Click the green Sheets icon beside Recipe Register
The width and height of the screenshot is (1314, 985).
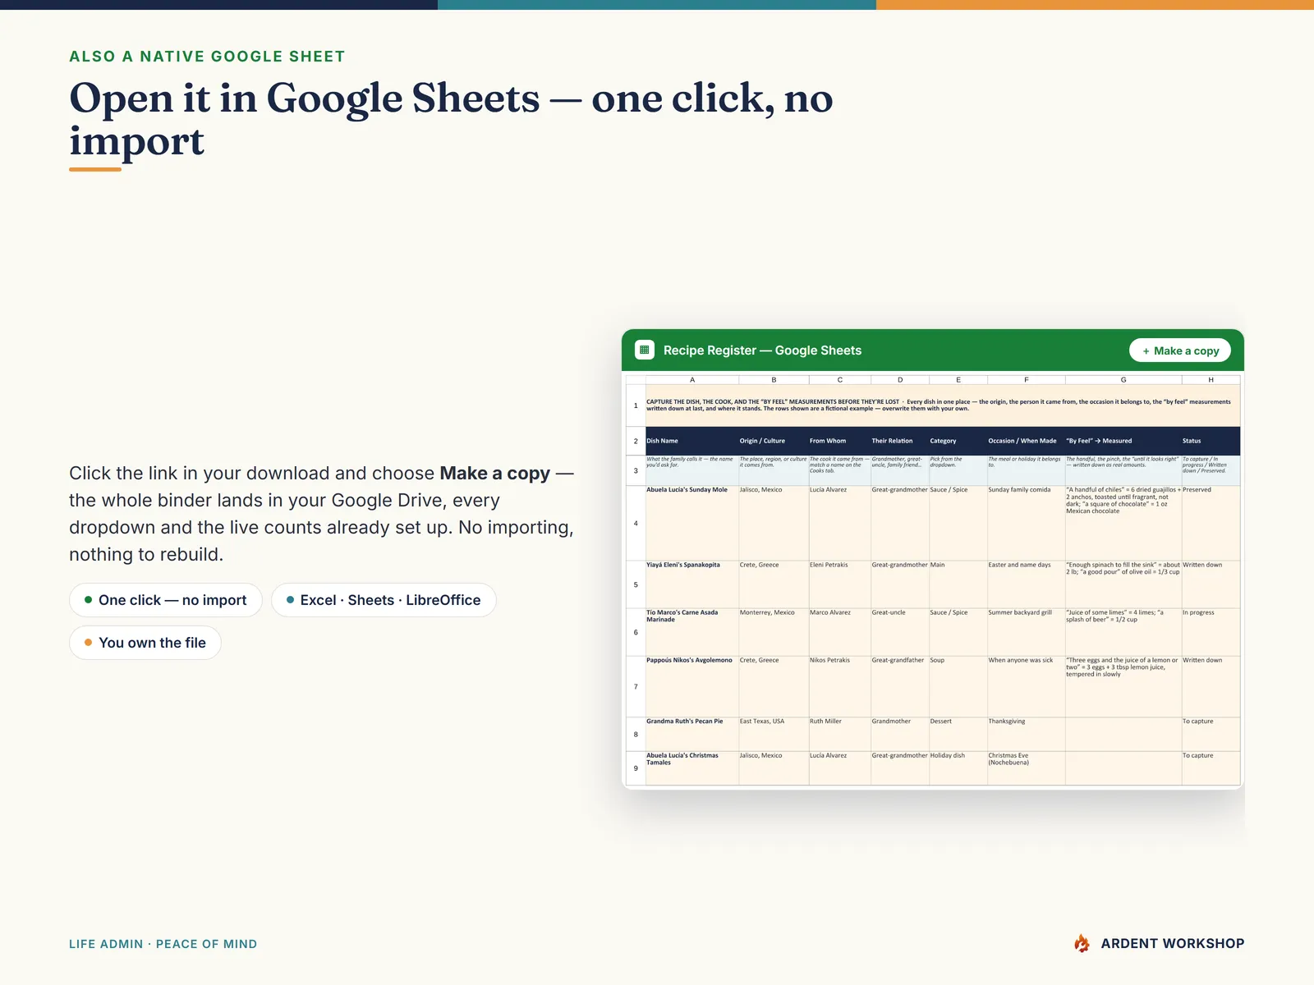645,350
